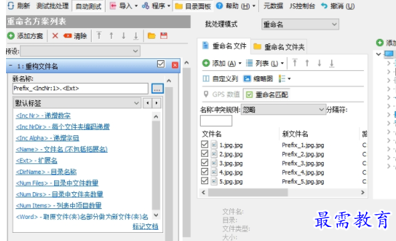396x241 pixels.
Task: Switch to Rename Folders (重命名文件夹) tab
Action: point(279,47)
